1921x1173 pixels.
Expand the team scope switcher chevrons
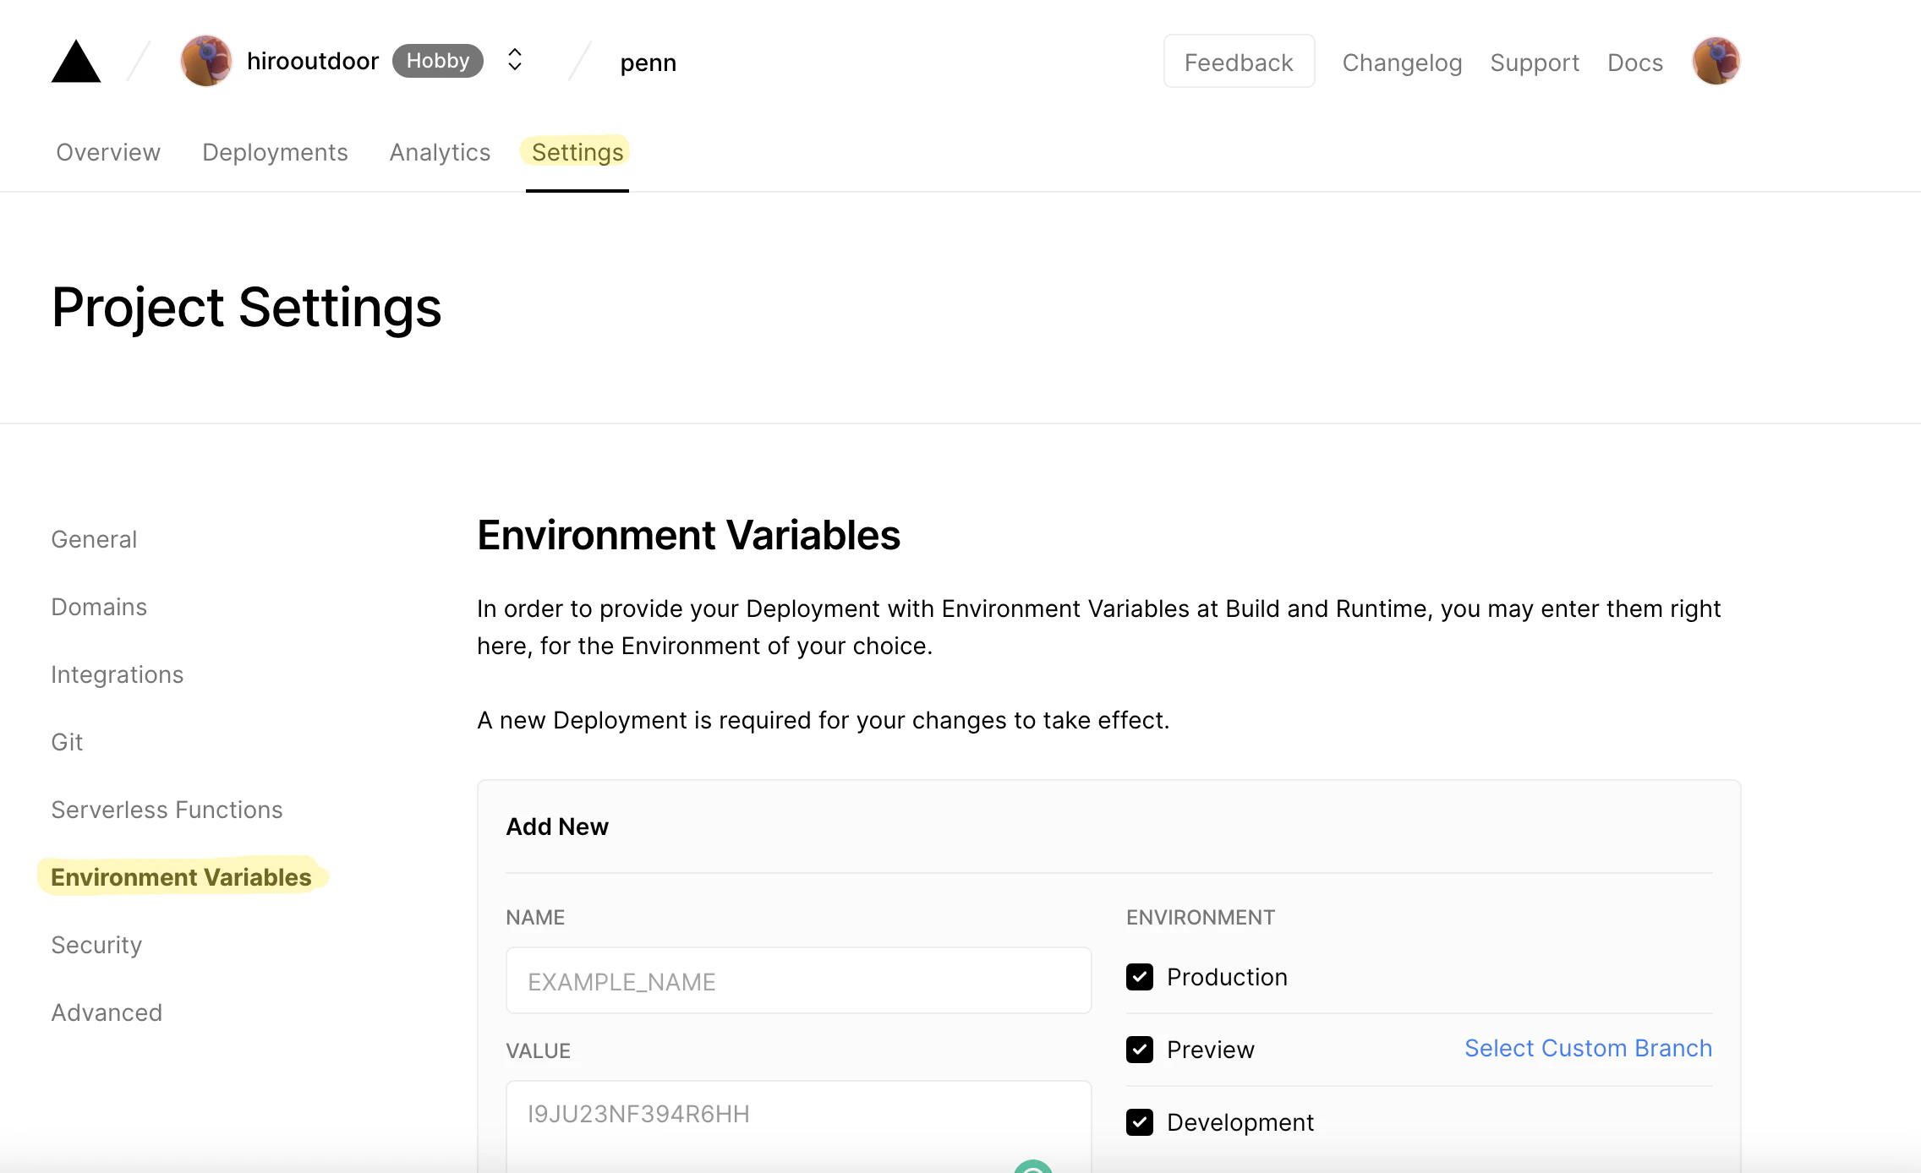(x=514, y=60)
